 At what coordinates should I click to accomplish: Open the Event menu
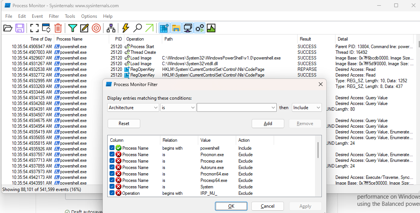[37, 16]
